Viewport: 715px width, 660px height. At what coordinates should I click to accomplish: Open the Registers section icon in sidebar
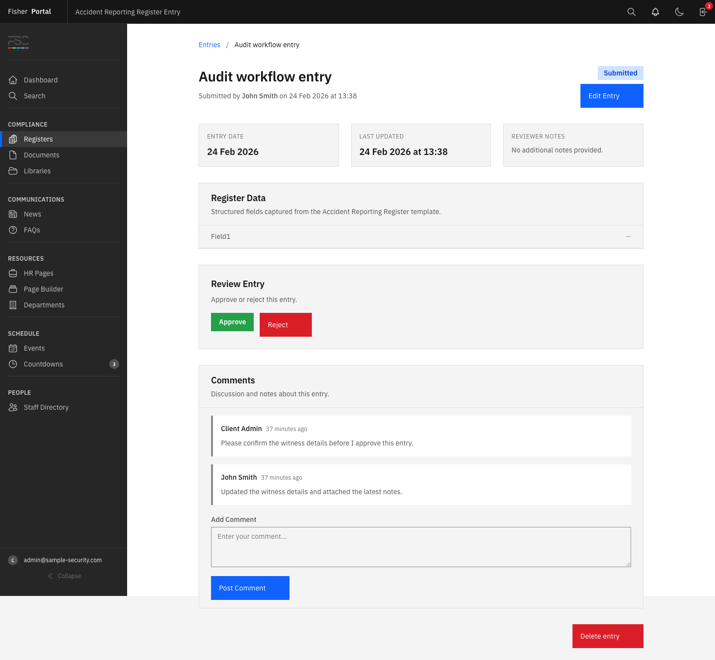(13, 139)
